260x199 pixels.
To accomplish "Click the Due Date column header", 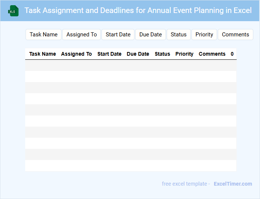I will pyautogui.click(x=138, y=54).
